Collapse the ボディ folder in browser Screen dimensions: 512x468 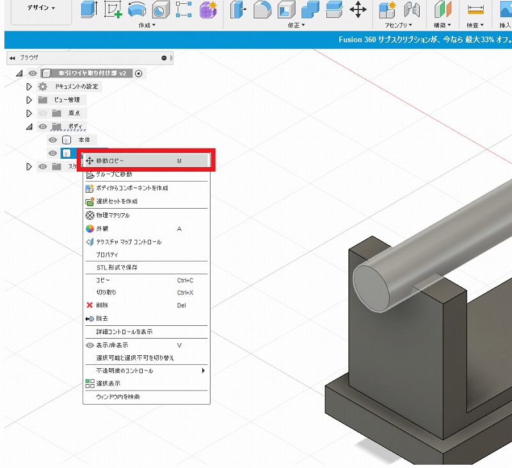(x=29, y=127)
